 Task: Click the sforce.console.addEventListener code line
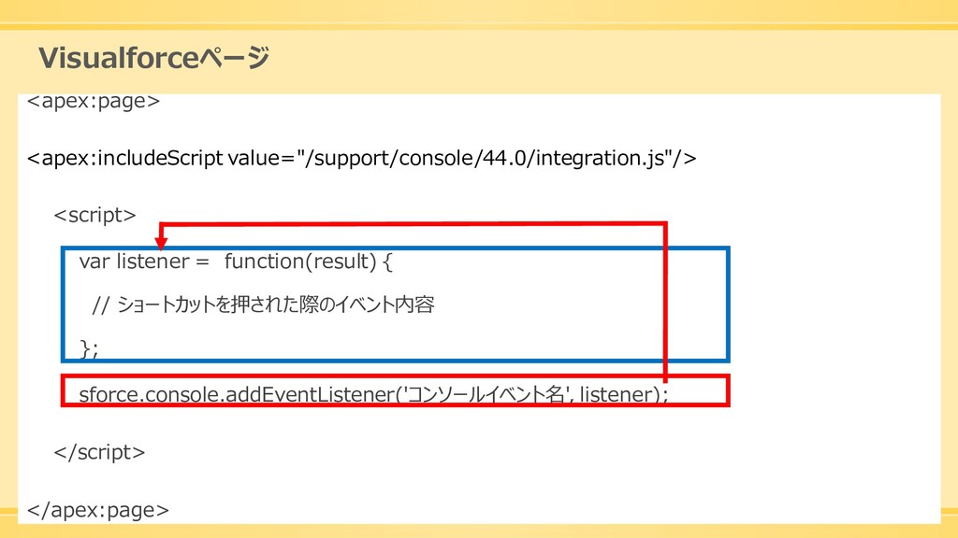coord(374,395)
